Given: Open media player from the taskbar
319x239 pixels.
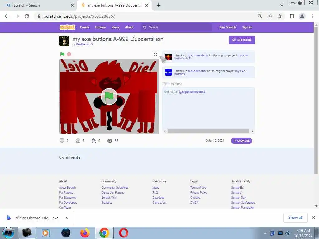Looking at the screenshot, I should coord(46,233).
